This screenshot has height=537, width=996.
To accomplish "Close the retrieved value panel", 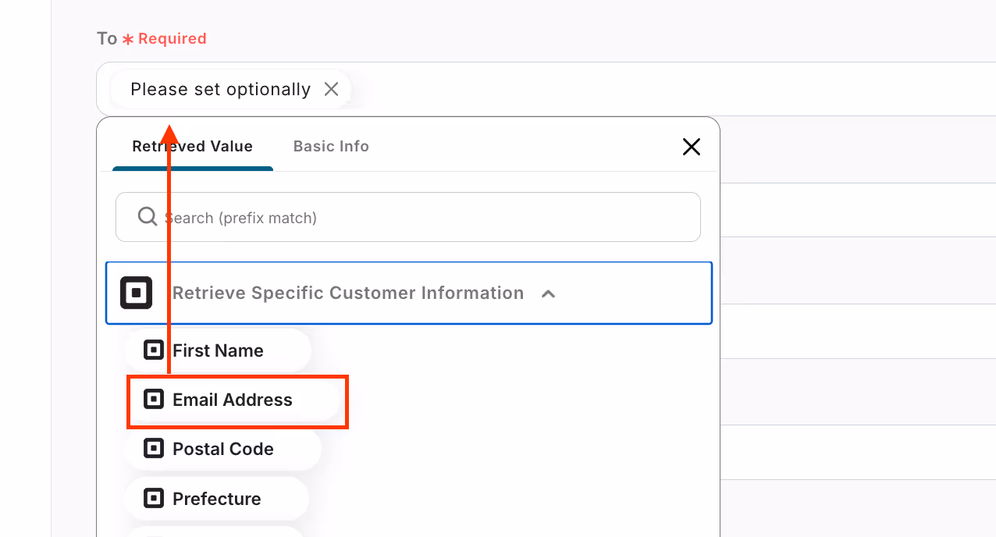I will coord(691,147).
